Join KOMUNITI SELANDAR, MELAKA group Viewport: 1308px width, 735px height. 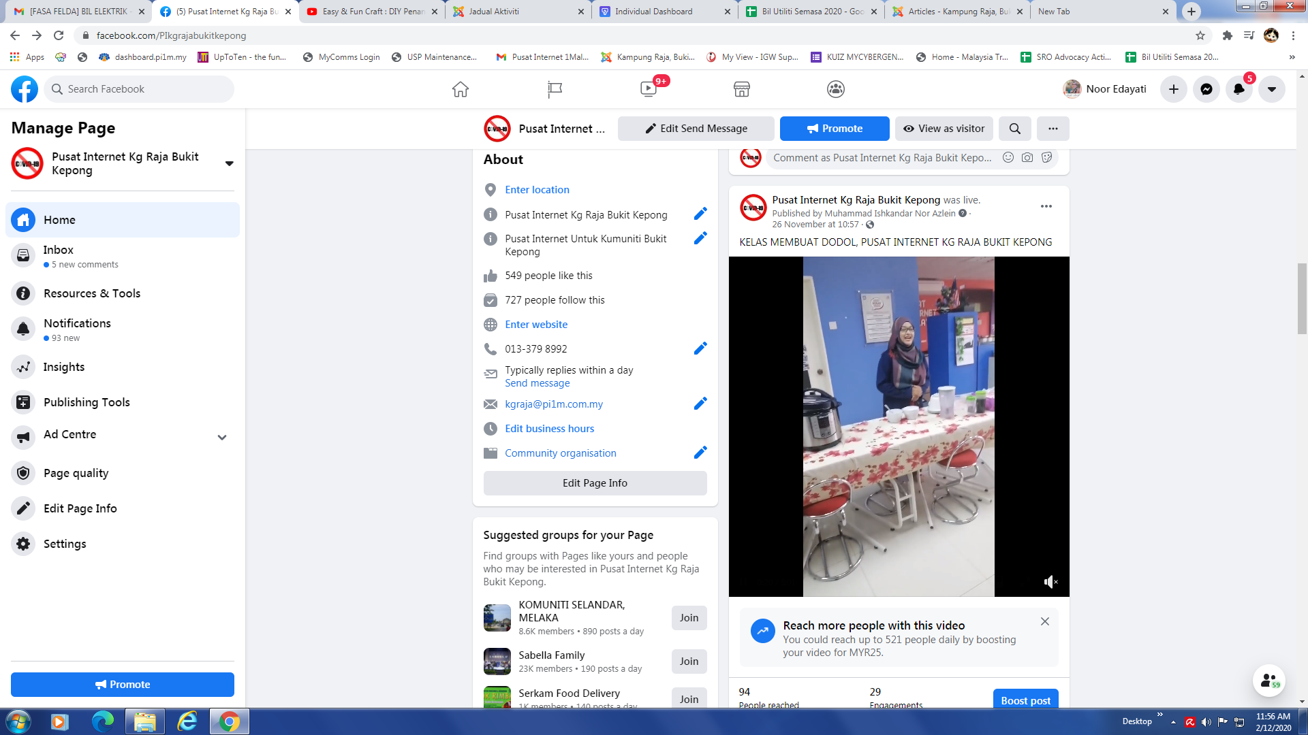coord(689,618)
